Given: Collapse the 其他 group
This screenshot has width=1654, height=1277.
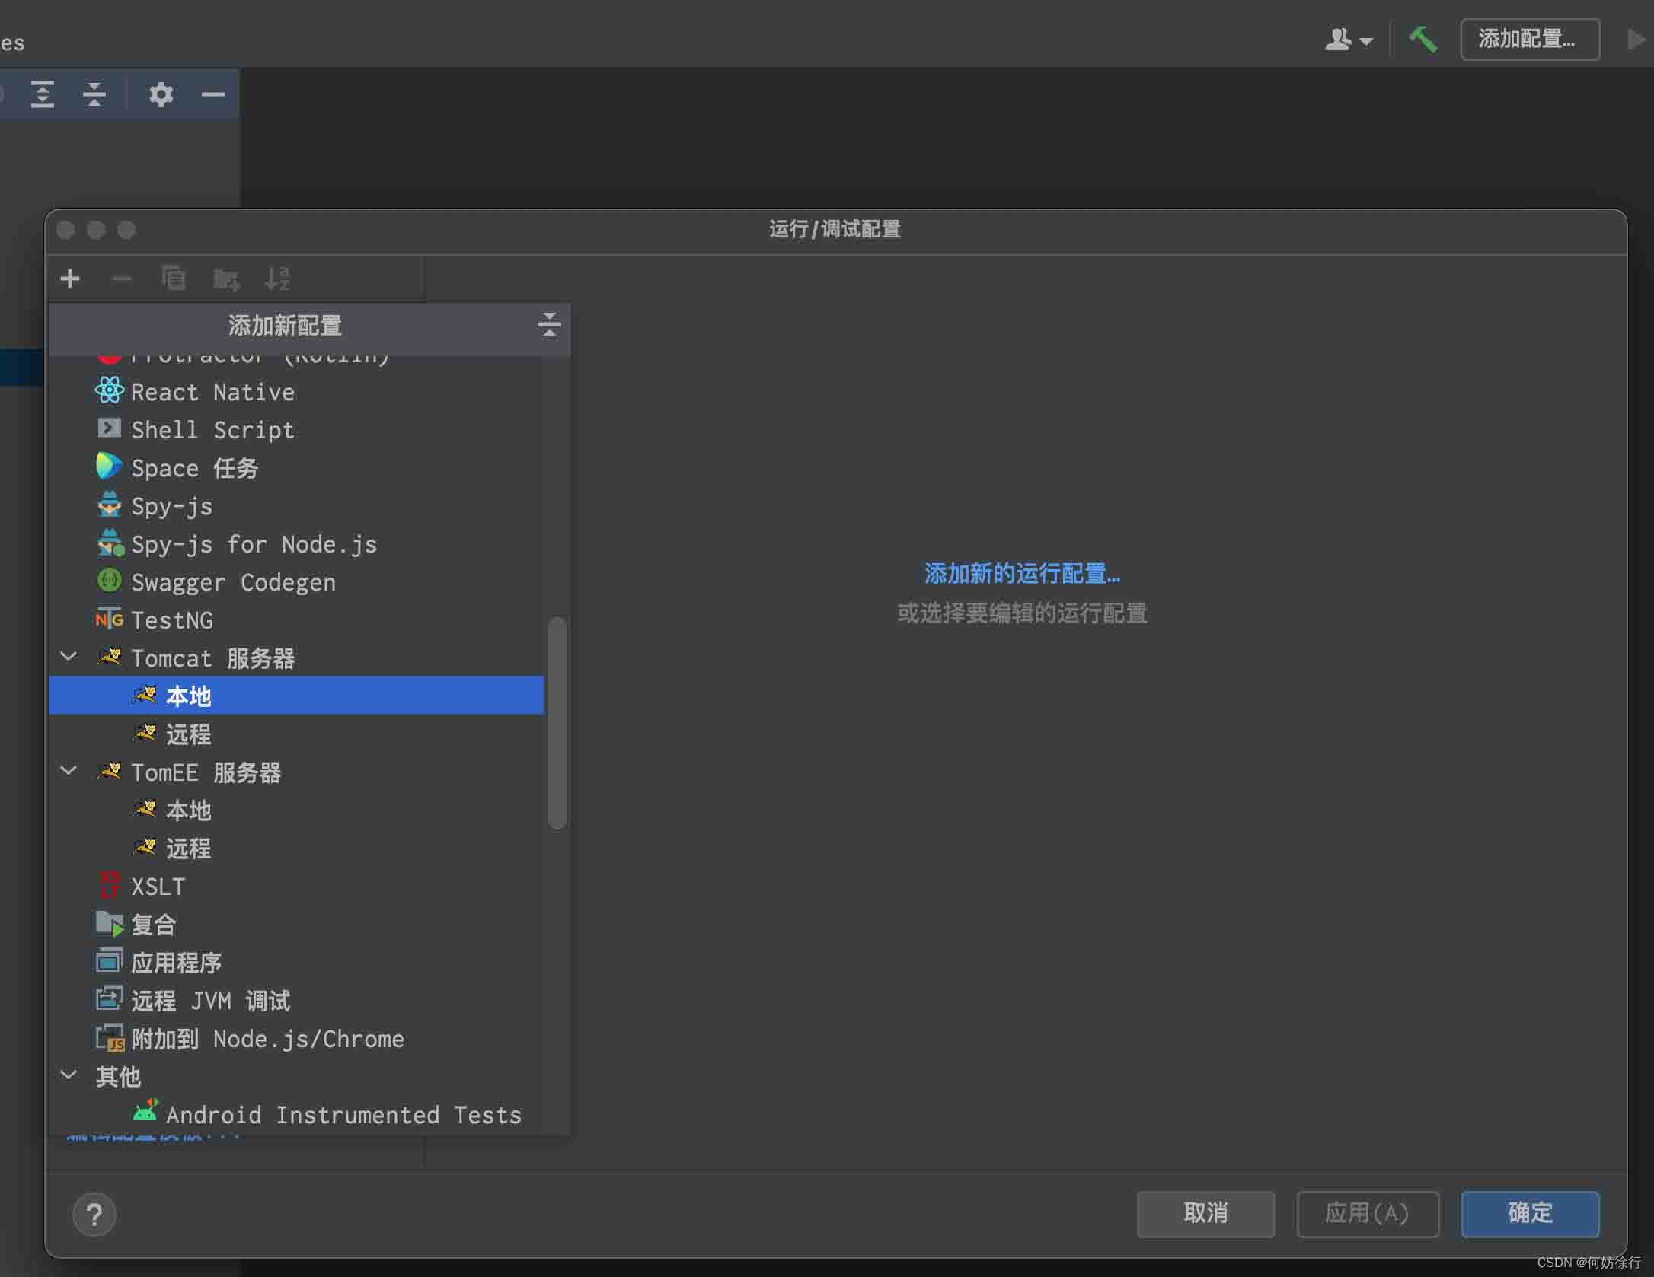Looking at the screenshot, I should pyautogui.click(x=69, y=1075).
